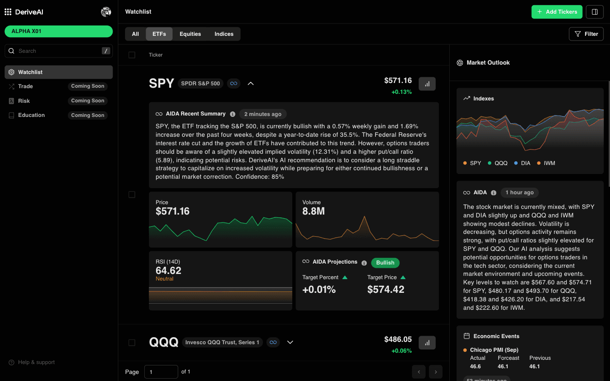The image size is (610, 381).
Task: Click the SPY orange legend dot
Action: click(x=465, y=163)
